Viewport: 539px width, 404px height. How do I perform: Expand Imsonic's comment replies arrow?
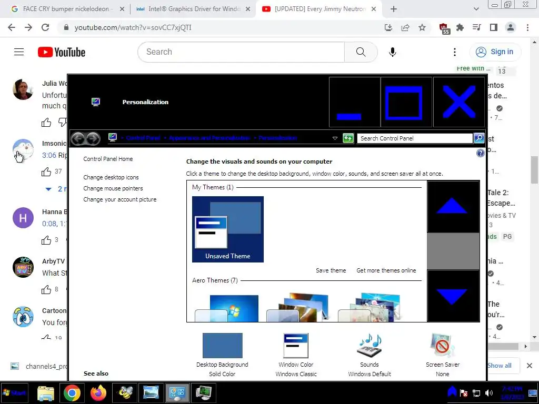pyautogui.click(x=48, y=189)
